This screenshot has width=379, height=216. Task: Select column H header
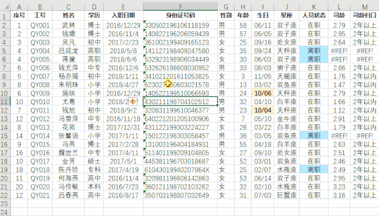pos(243,7)
